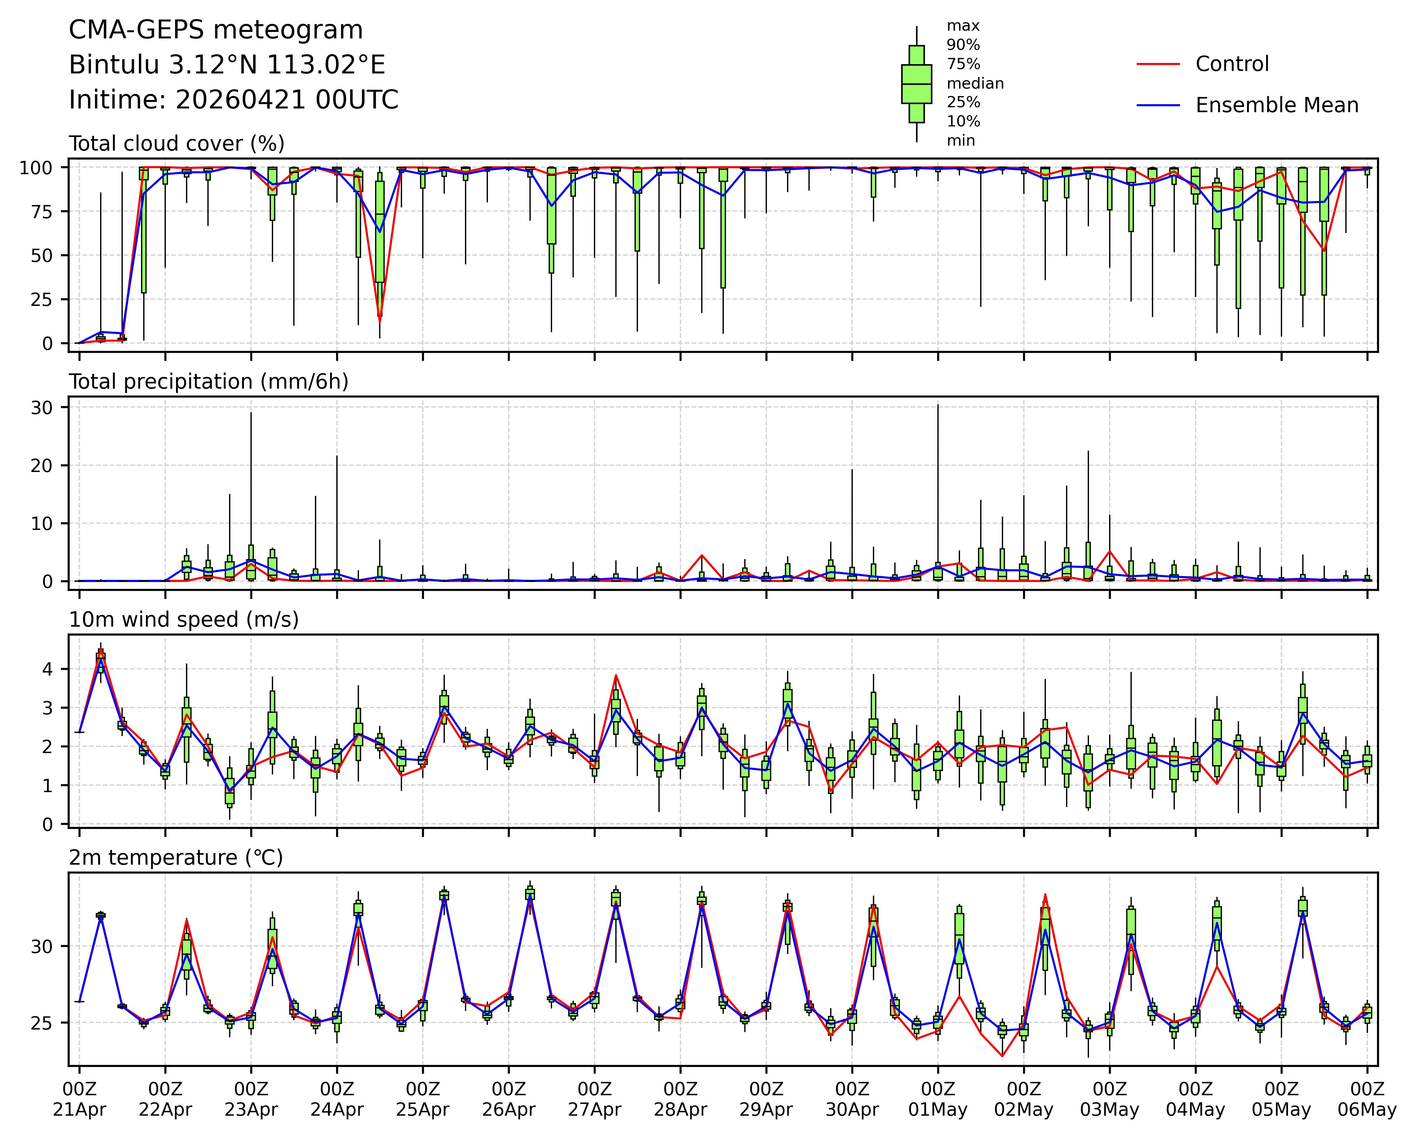Image resolution: width=1416 pixels, height=1138 pixels.
Task: Click the 'Initime: 20260421 00UTC' text
Action: (x=234, y=100)
